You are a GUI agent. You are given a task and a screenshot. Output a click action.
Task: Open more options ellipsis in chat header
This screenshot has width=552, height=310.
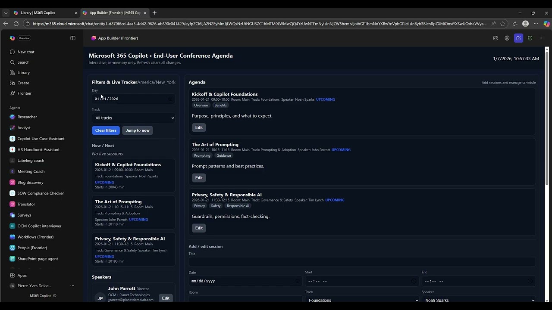pos(542,38)
